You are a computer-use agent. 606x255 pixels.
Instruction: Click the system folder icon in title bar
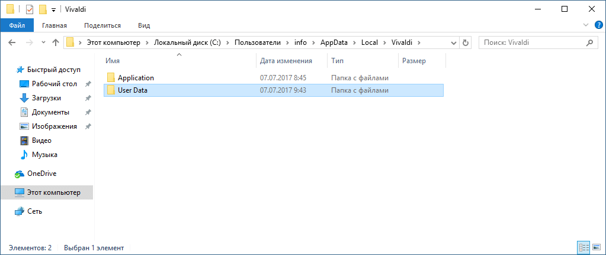(x=11, y=9)
